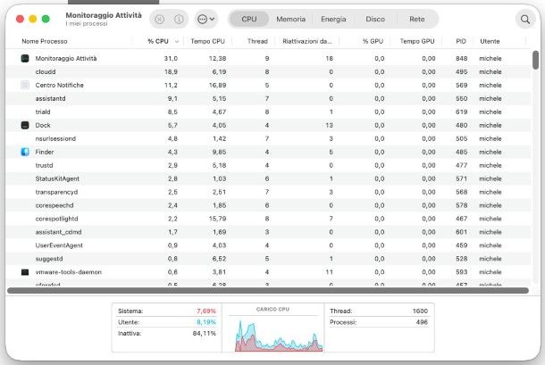
Task: Select the Monitoraggio Attività process icon
Action: [25, 58]
